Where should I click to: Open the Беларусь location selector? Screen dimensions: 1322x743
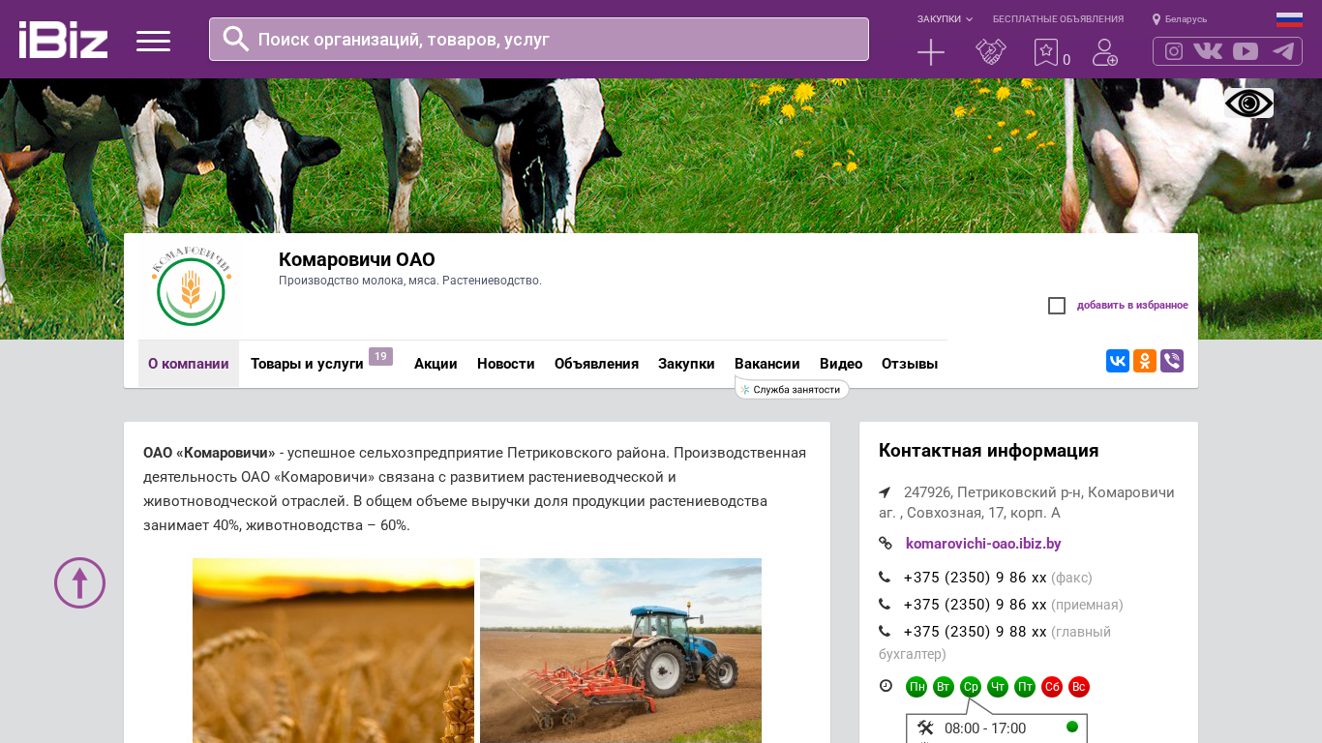pyautogui.click(x=1180, y=19)
